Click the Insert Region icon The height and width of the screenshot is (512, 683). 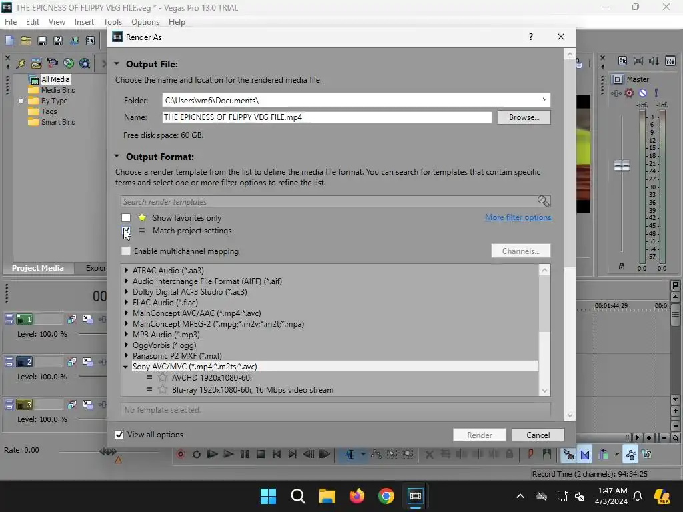point(547,454)
